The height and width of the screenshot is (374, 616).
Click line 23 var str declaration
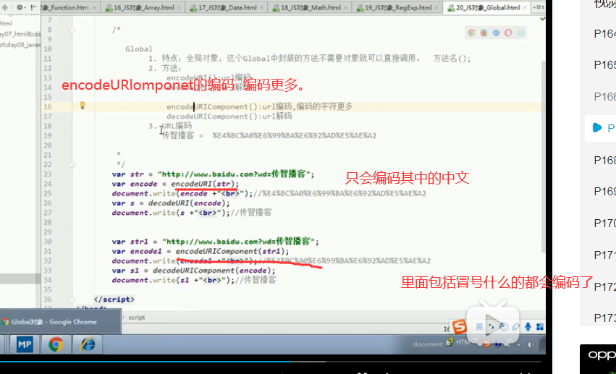[x=213, y=174]
